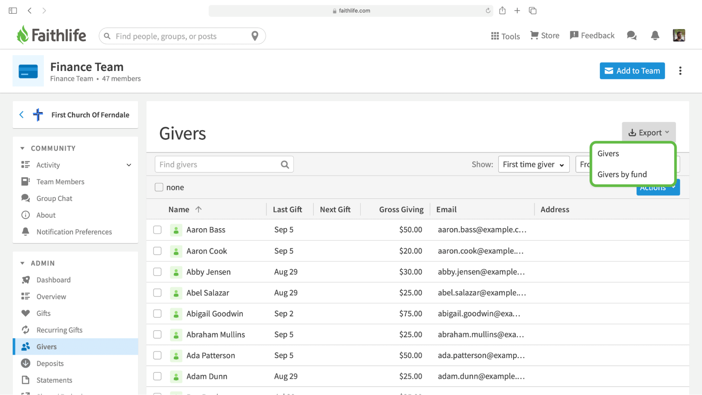Viewport: 702px width, 395px height.
Task: Select Adam Dunn row checkbox
Action: coord(157,376)
